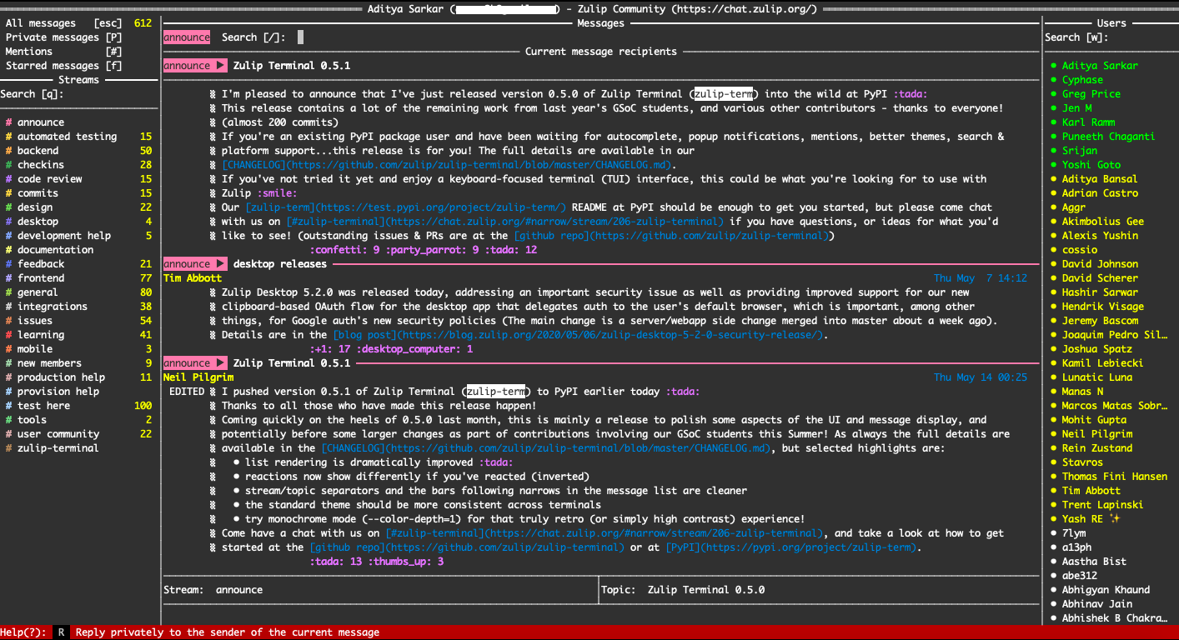The image size is (1179, 640).
Task: Open the integrations stream
Action: 78,307
